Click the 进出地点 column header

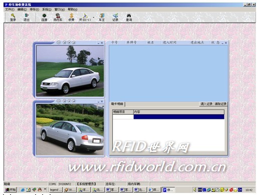(x=197, y=43)
